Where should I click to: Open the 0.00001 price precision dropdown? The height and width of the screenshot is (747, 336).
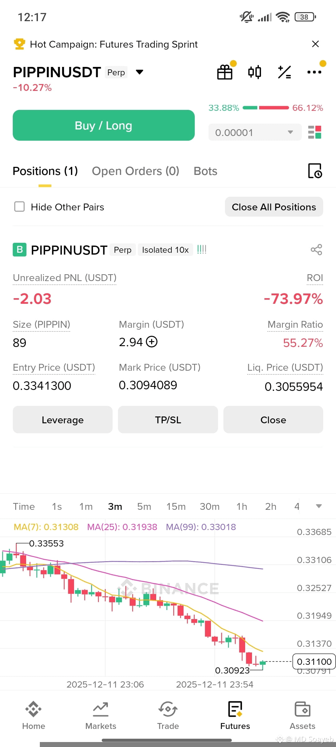255,132
